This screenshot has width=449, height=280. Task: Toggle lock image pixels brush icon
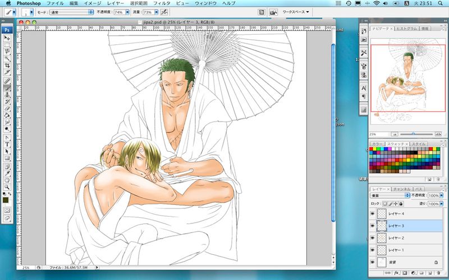pyautogui.click(x=390, y=204)
